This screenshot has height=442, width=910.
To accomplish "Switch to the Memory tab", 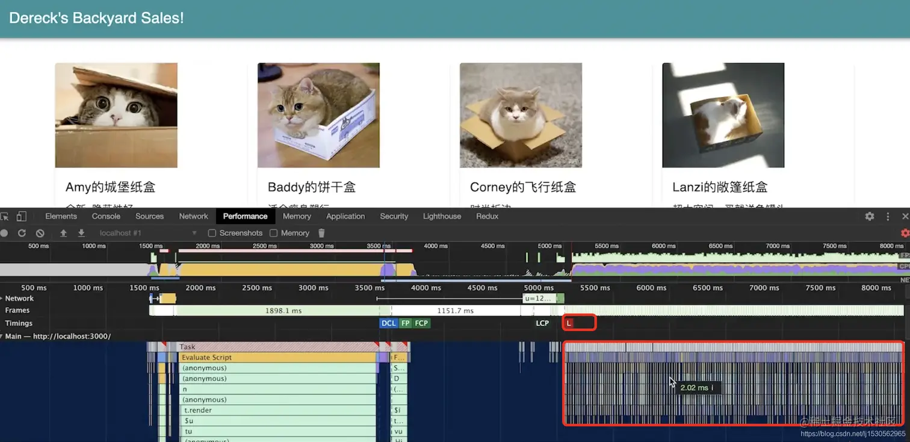I will click(x=297, y=216).
